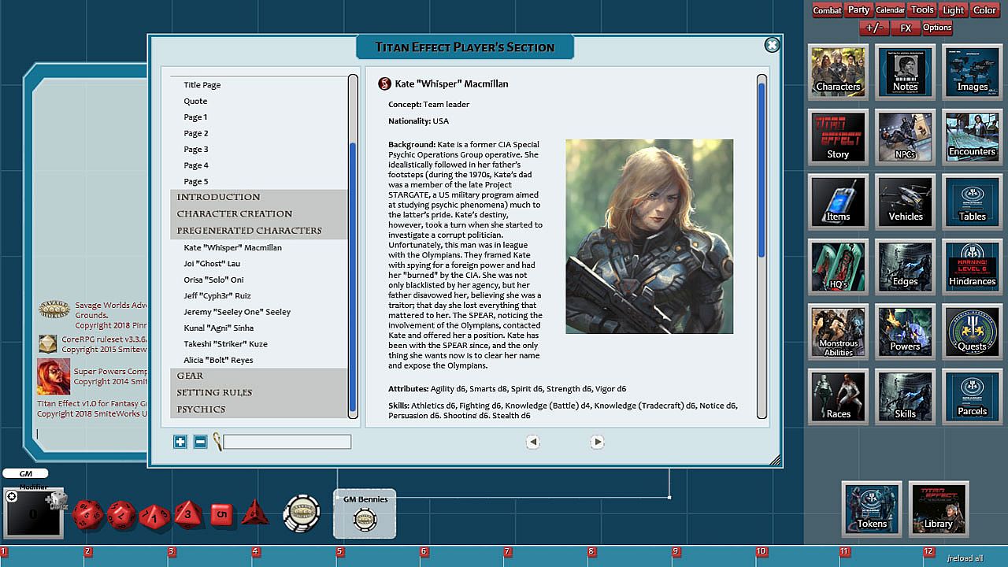
Task: Open the NPCs sidebar panel
Action: tap(906, 135)
